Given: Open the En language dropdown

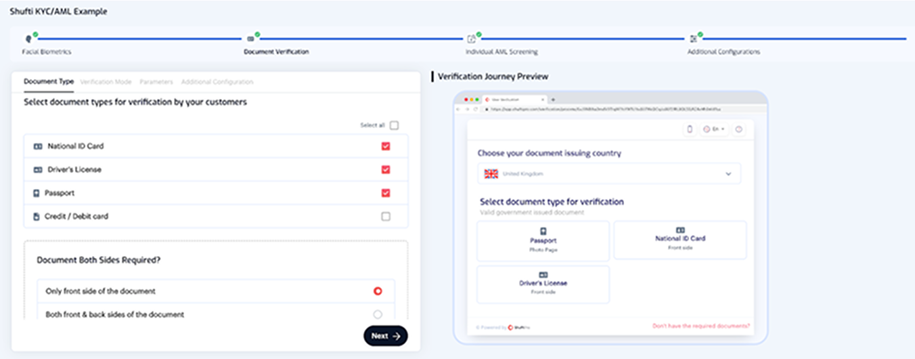Looking at the screenshot, I should point(714,129).
